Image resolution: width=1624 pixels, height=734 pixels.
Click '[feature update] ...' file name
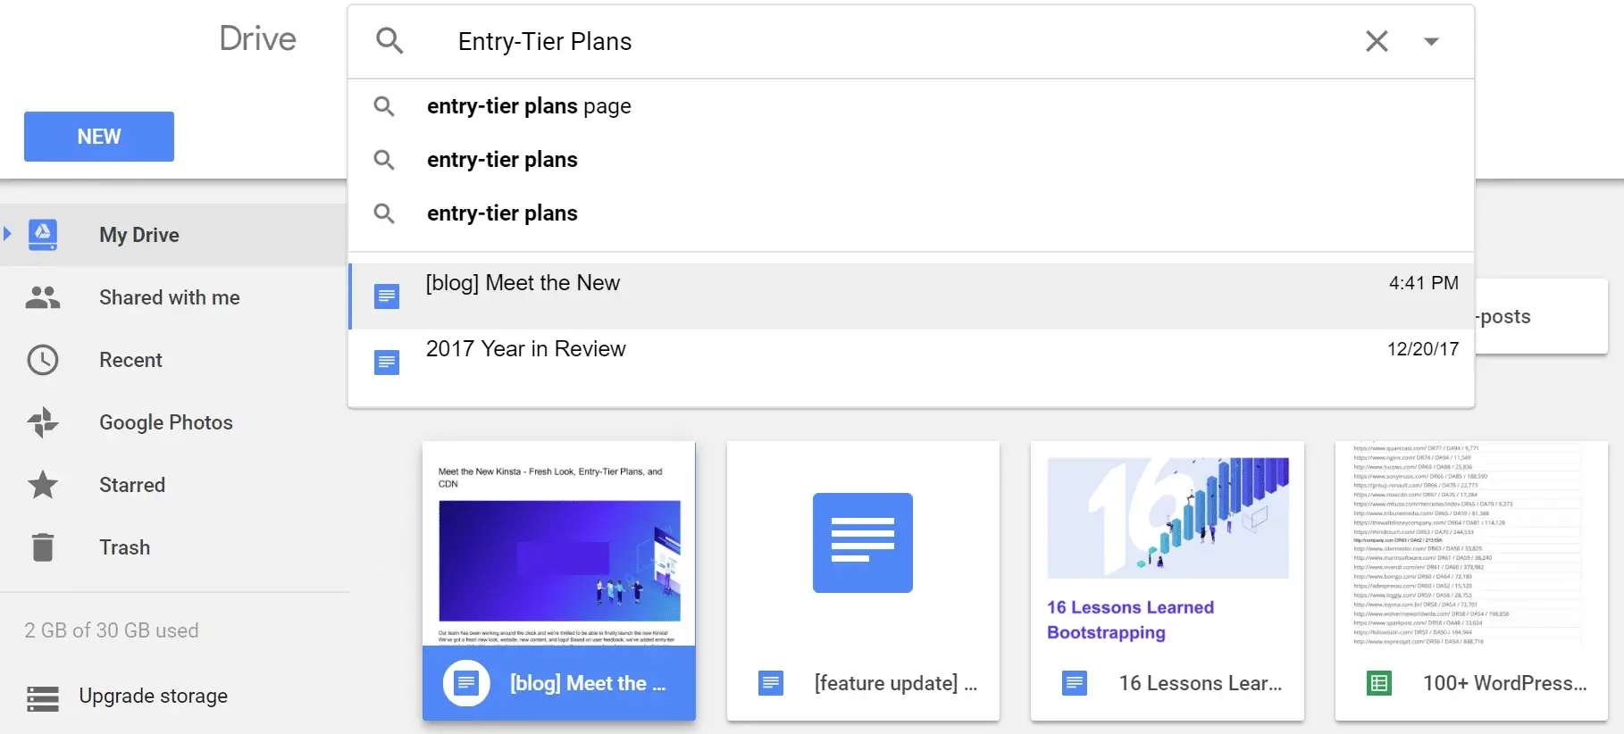896,683
